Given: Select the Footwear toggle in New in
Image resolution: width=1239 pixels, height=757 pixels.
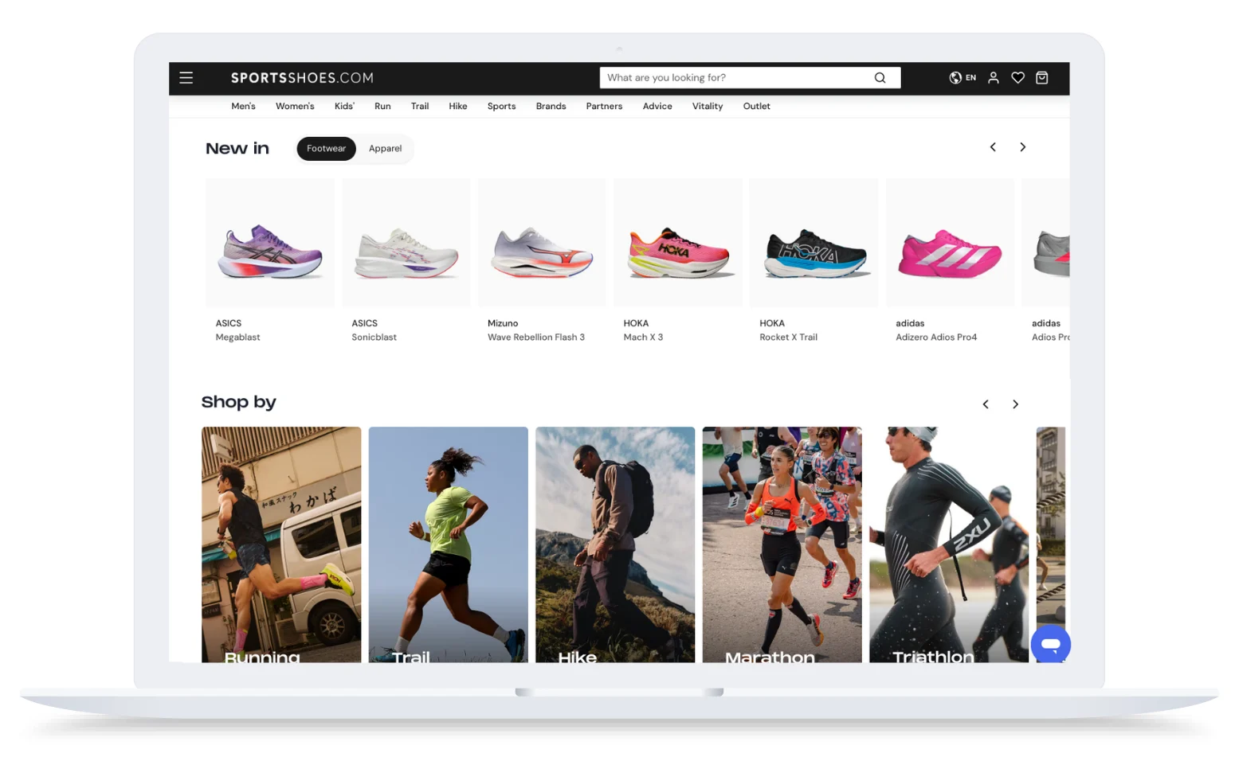Looking at the screenshot, I should [326, 149].
